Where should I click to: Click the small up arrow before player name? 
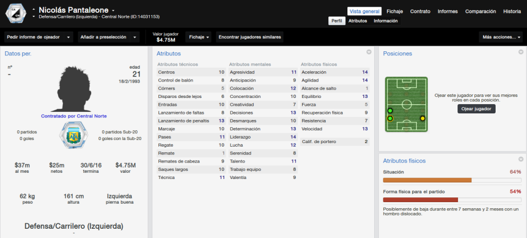coord(33,9)
